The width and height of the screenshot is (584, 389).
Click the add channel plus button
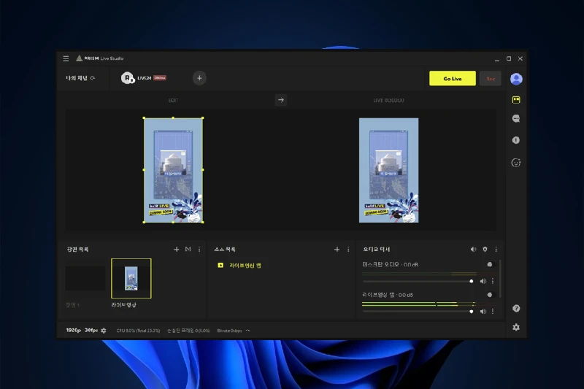[199, 78]
